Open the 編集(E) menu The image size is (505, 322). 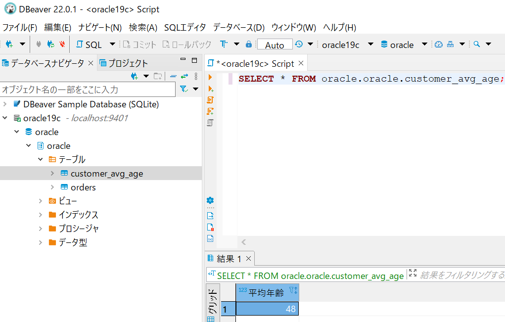58,27
